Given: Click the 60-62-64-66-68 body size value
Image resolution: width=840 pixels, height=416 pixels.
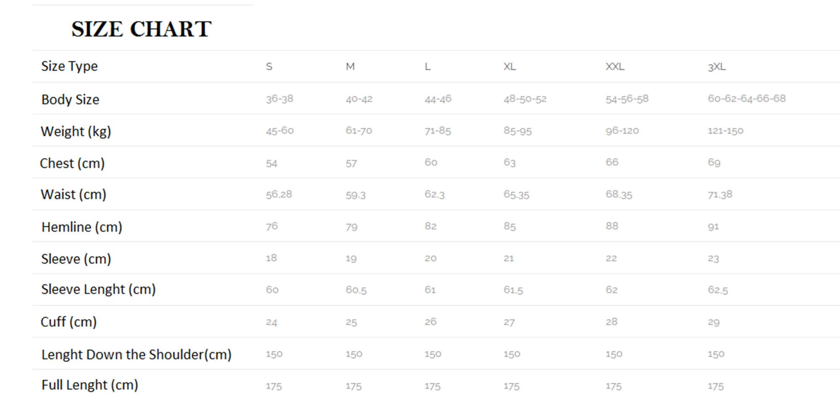Looking at the screenshot, I should [746, 99].
